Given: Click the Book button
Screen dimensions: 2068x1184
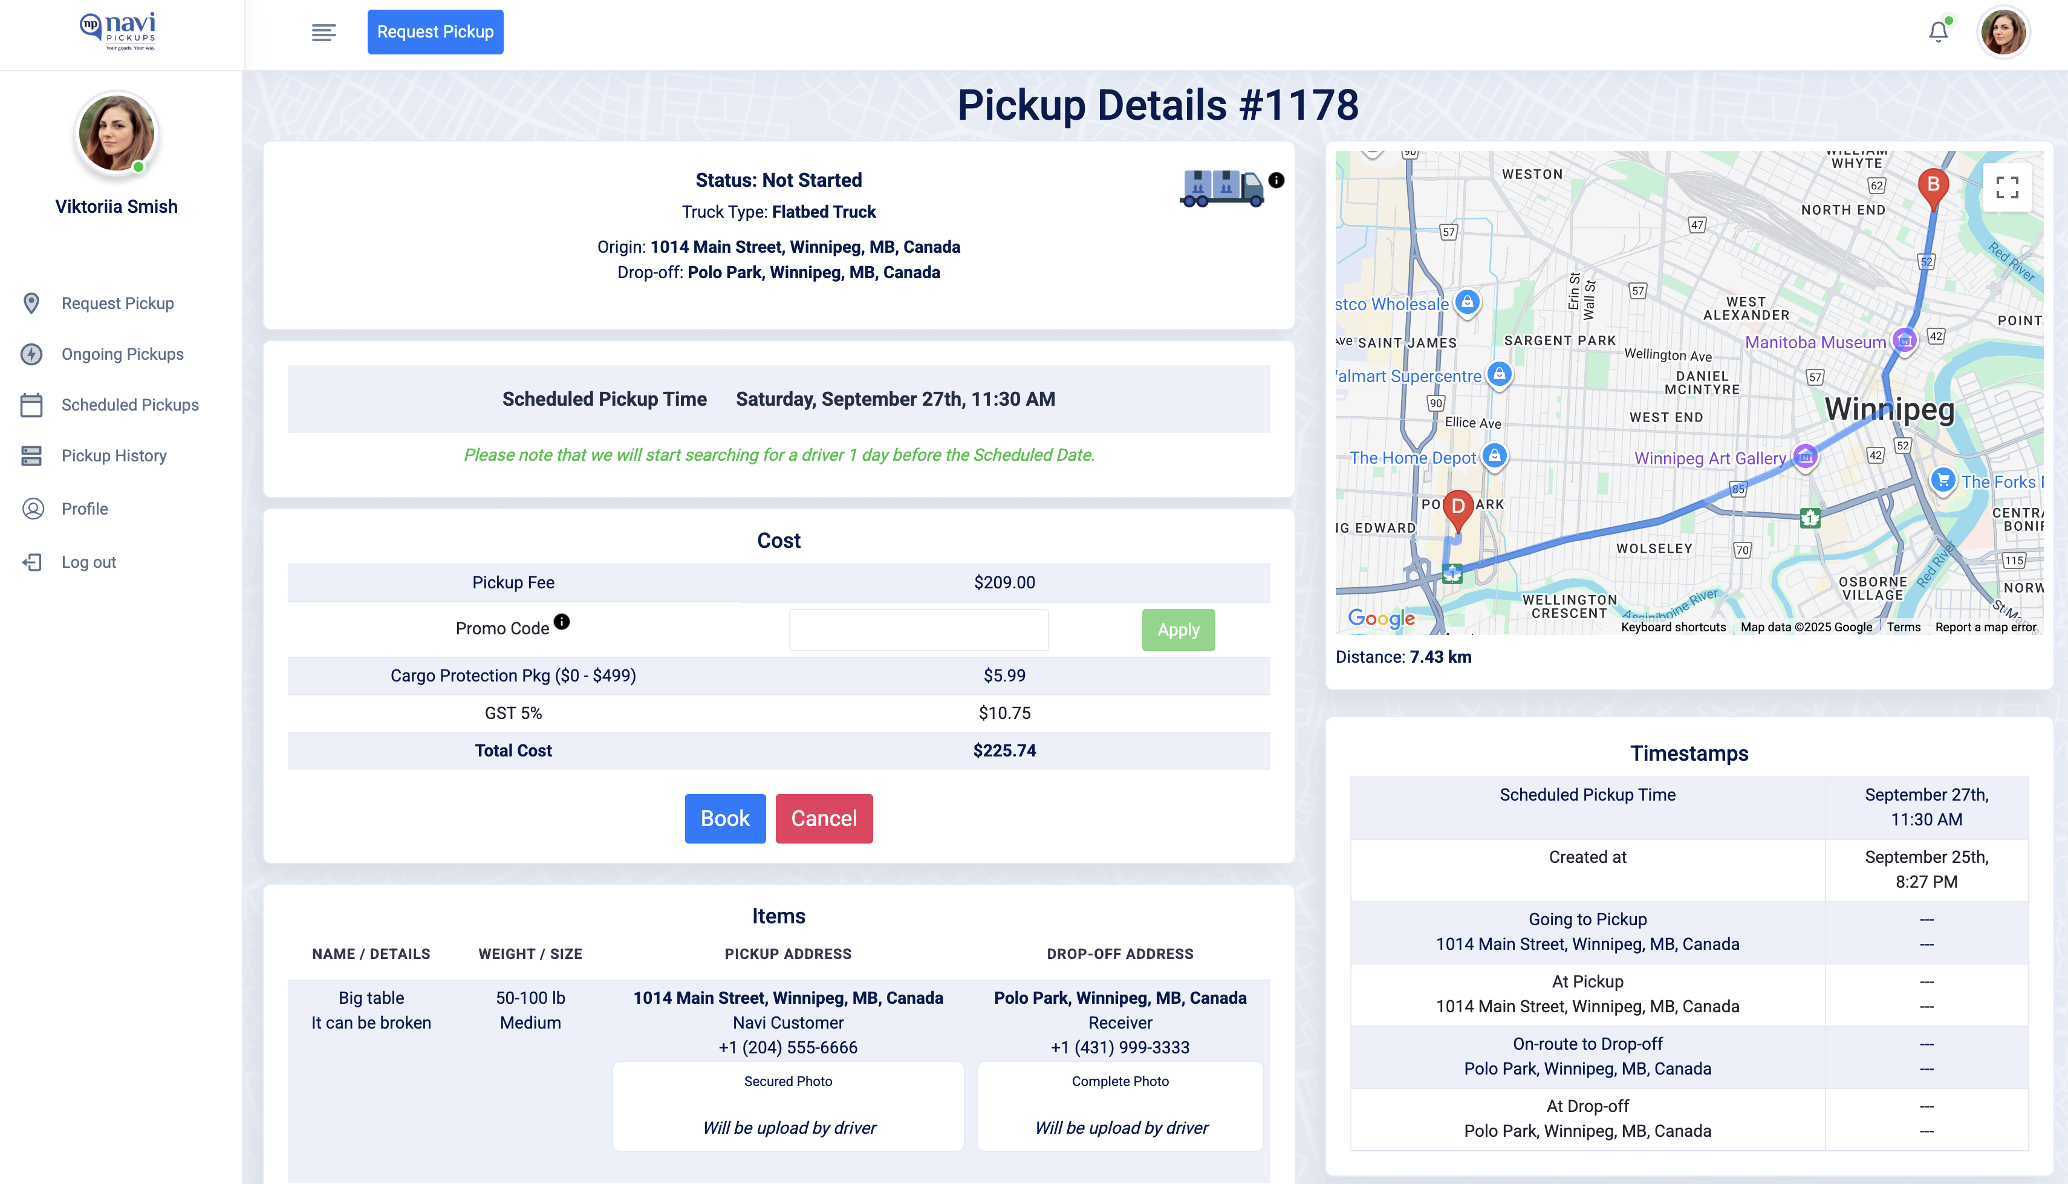Looking at the screenshot, I should [724, 818].
